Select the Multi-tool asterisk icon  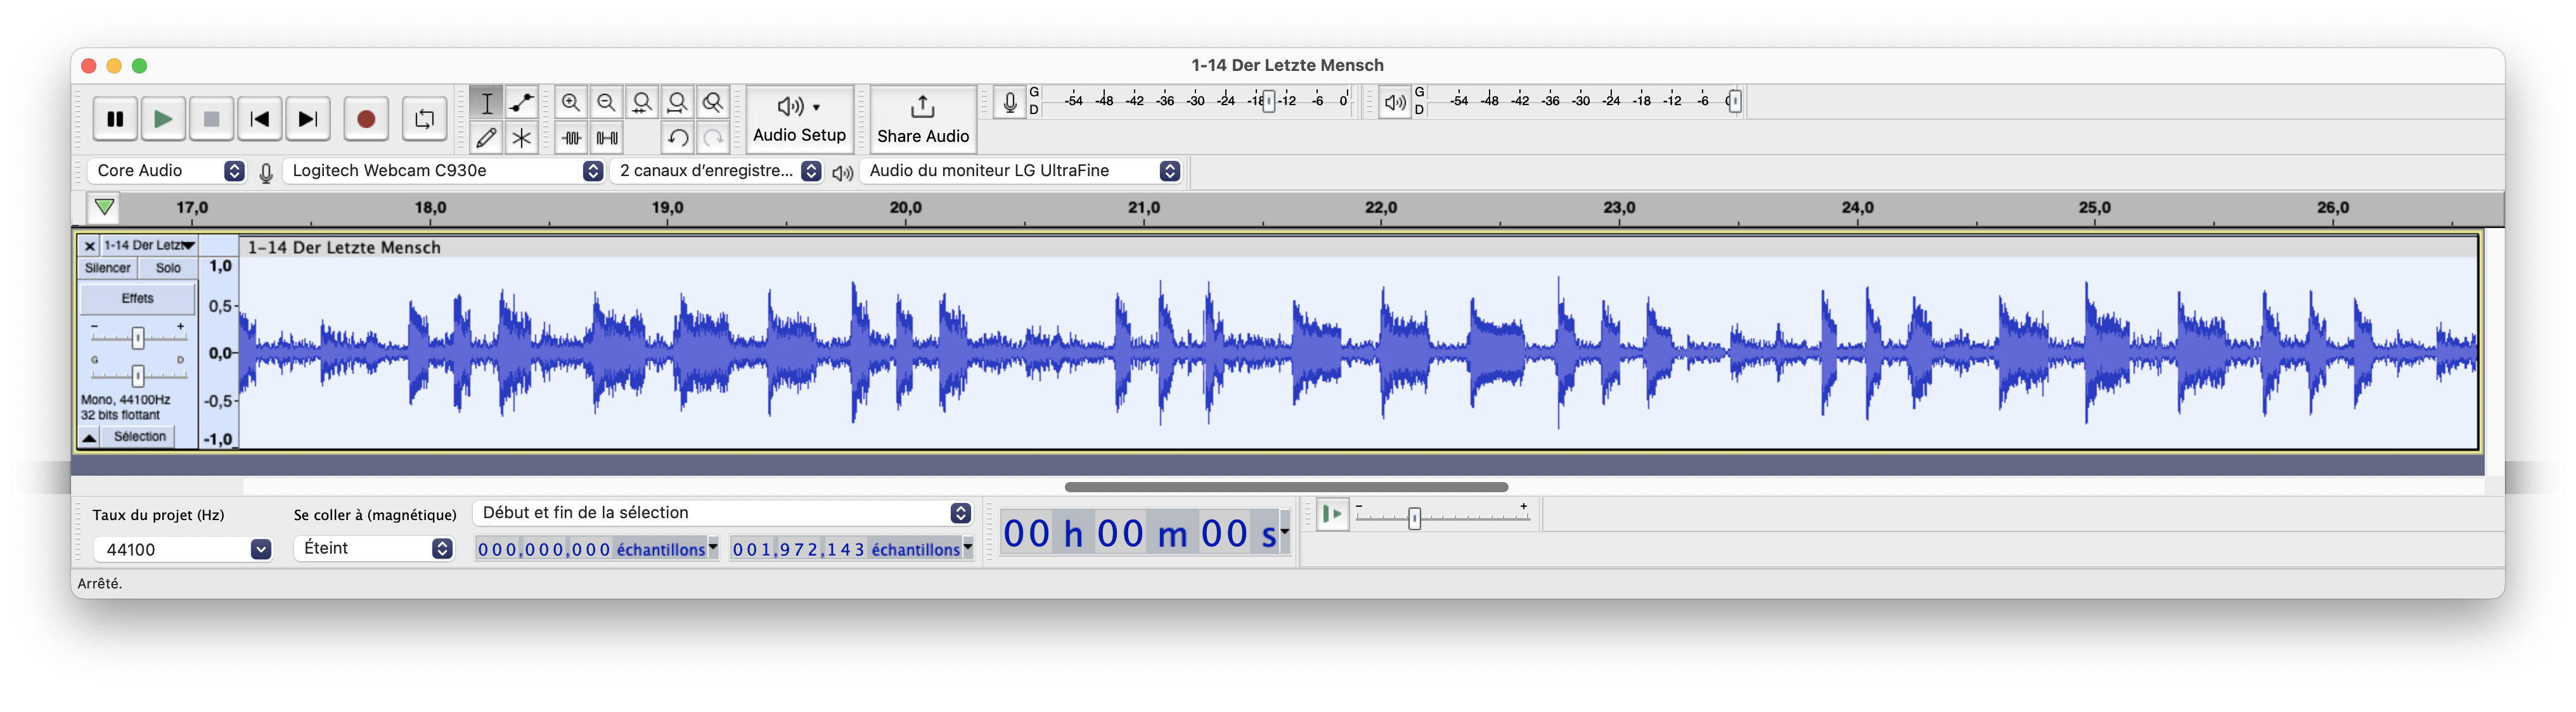pos(521,138)
